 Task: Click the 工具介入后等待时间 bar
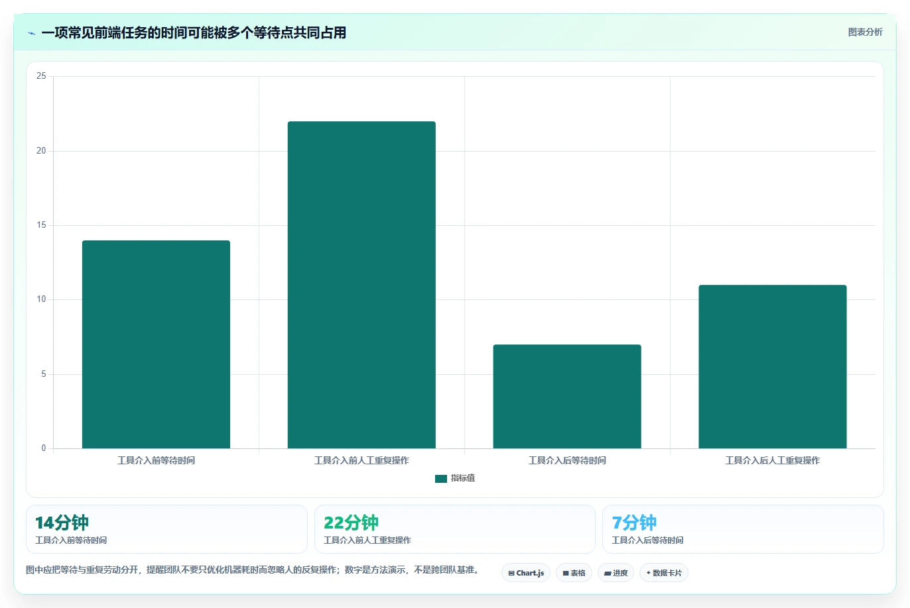pos(567,397)
